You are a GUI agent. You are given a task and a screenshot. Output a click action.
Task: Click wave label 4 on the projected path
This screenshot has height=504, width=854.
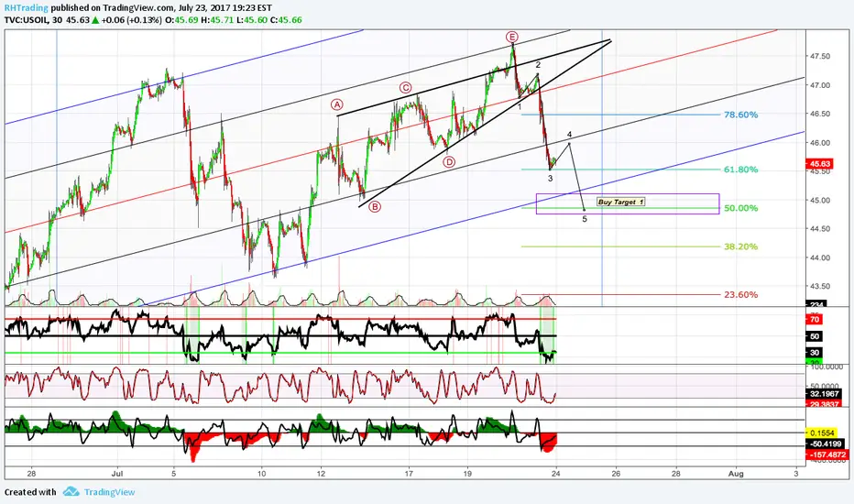click(x=569, y=134)
